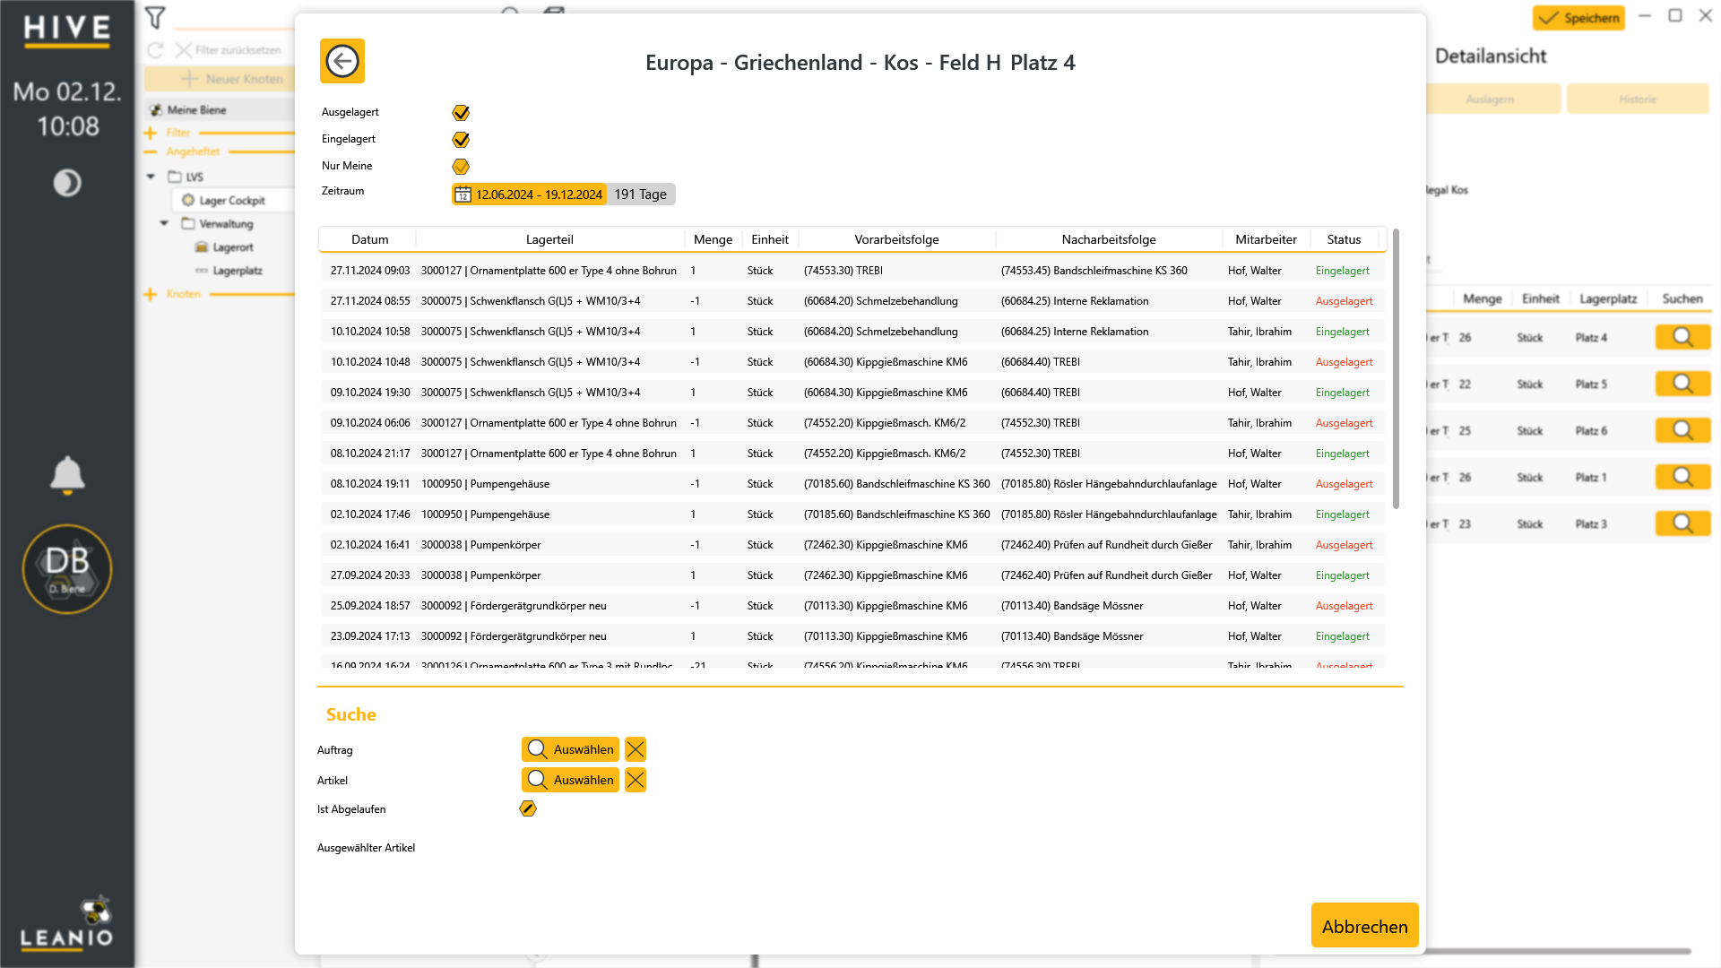Click Speichern in background window
The width and height of the screenshot is (1721, 968).
(1578, 18)
